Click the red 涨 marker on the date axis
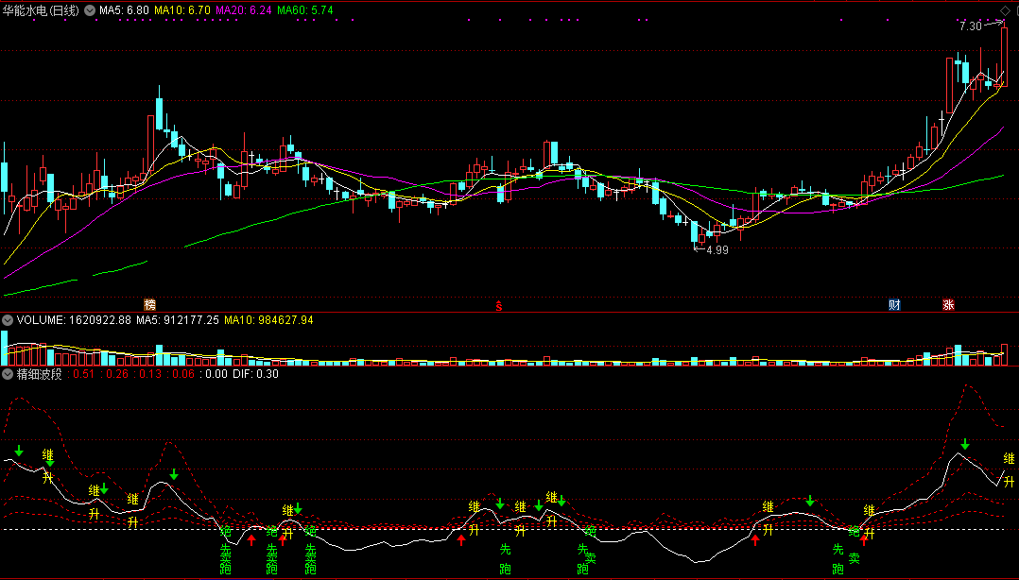 click(948, 304)
